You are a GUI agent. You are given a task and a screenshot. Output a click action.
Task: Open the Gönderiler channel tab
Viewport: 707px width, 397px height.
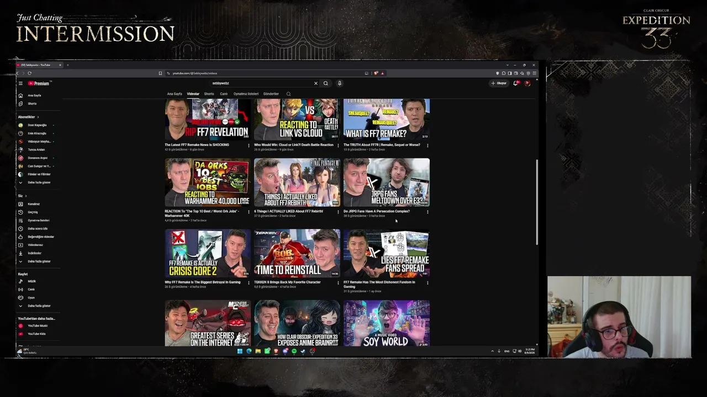click(271, 94)
